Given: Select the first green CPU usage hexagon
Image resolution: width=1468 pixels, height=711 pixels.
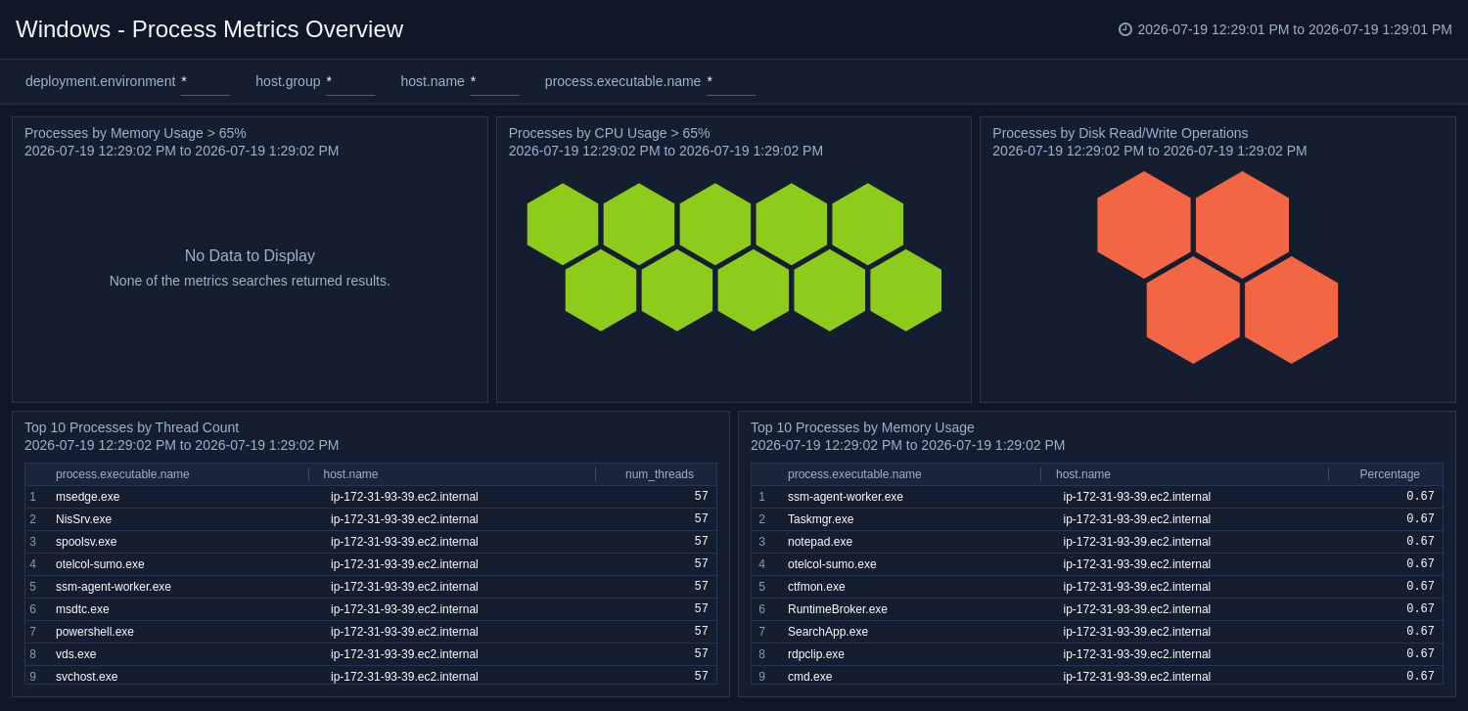Looking at the screenshot, I should pyautogui.click(x=563, y=224).
